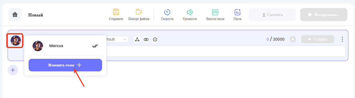This screenshot has height=98, width=355.
Task: Click the Воспроизвести playback button
Action: tap(324, 15)
